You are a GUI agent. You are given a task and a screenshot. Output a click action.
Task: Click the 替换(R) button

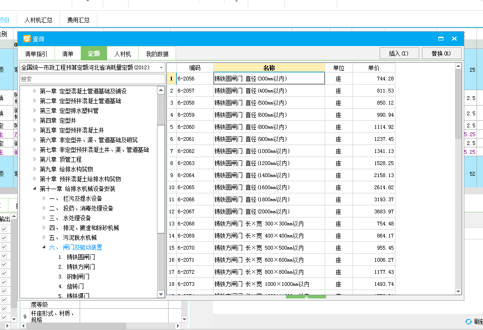coord(441,53)
